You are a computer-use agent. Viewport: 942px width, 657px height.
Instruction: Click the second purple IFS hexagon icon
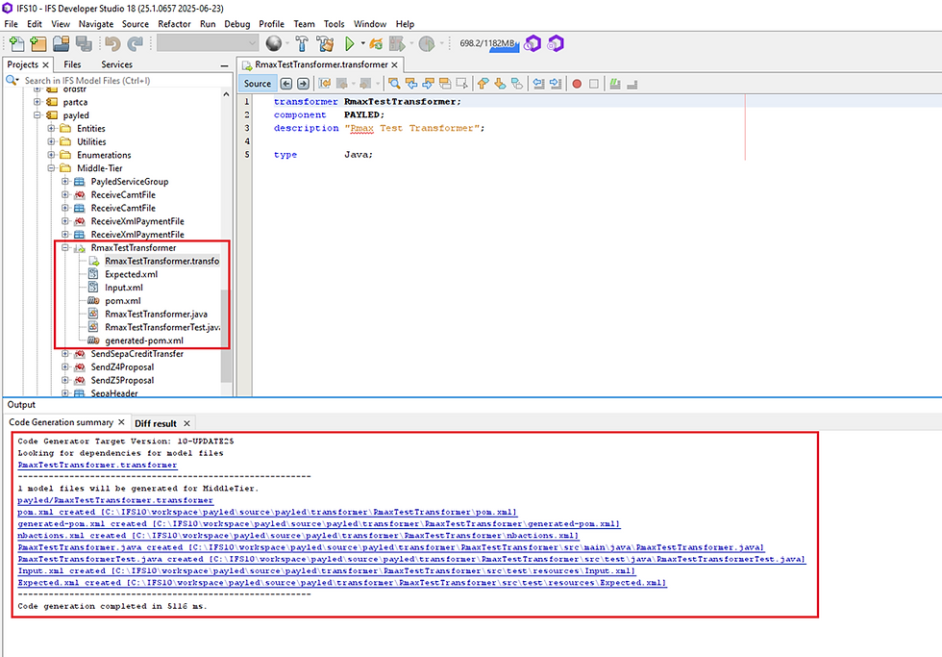click(x=556, y=43)
